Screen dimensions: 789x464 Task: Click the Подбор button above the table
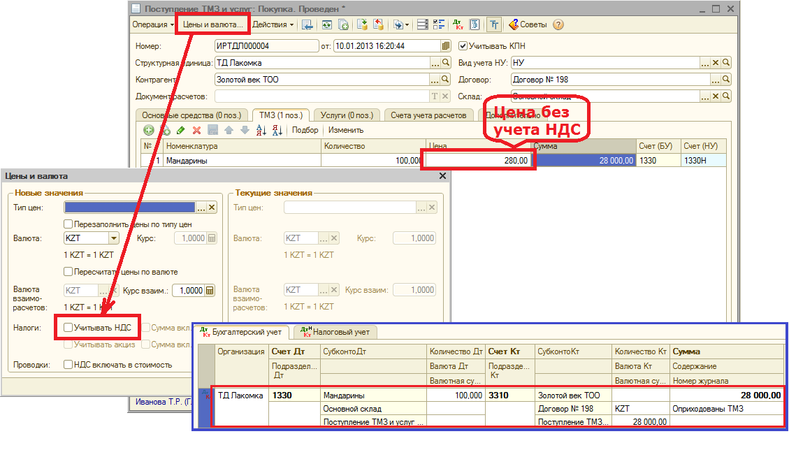[x=305, y=130]
